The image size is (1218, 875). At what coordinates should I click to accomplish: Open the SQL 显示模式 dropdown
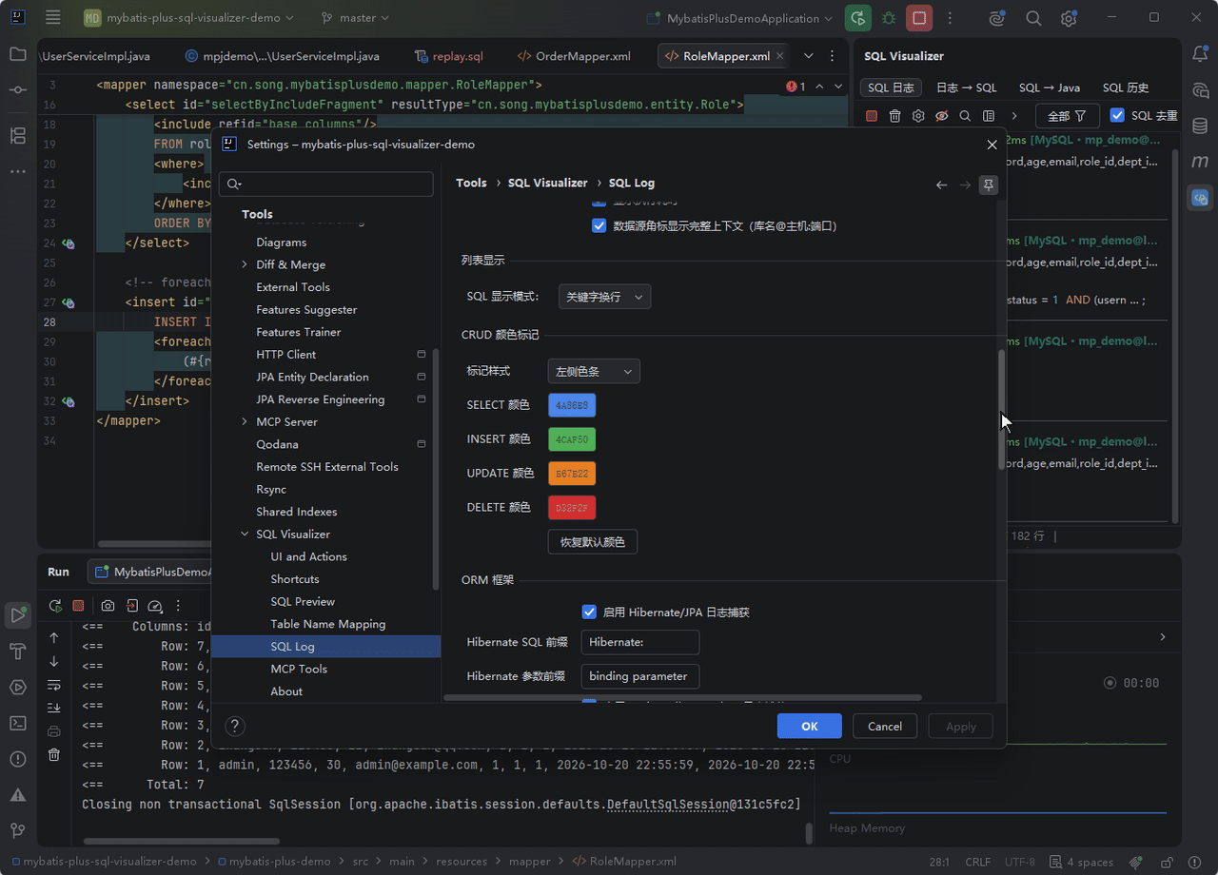tap(604, 297)
